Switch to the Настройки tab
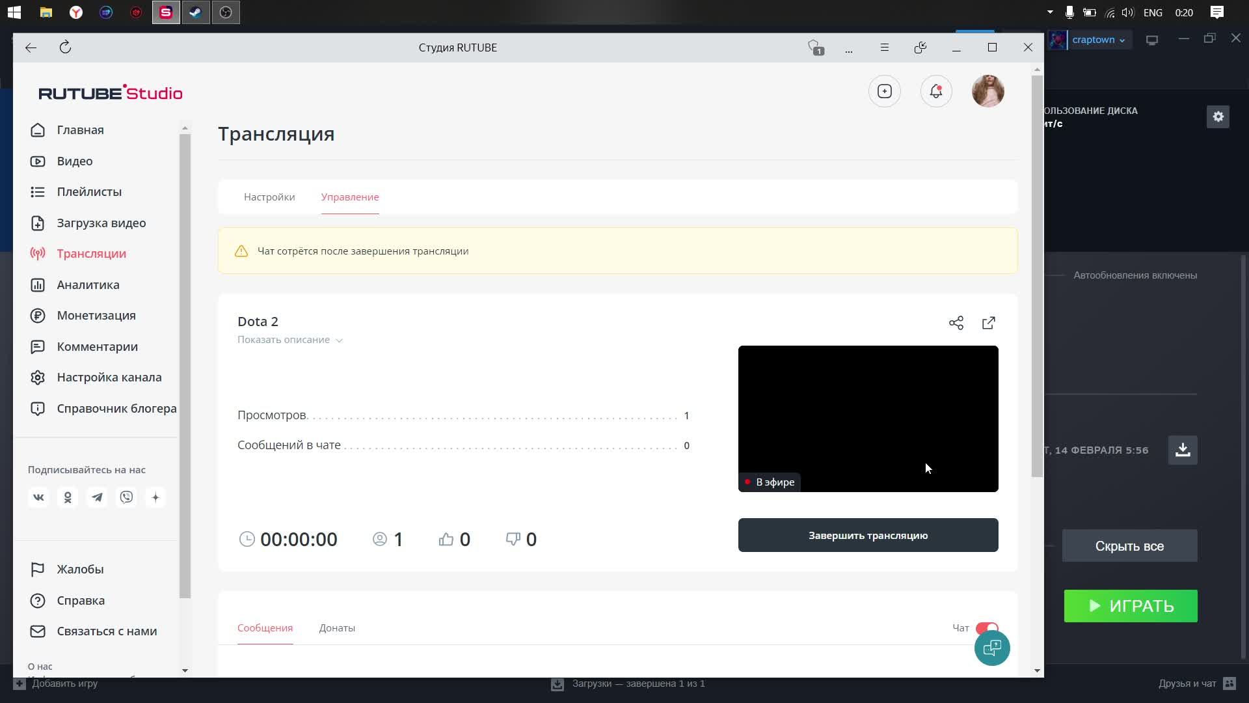The width and height of the screenshot is (1249, 703). [x=269, y=197]
